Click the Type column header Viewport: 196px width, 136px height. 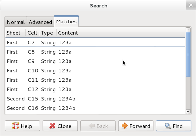[x=48, y=33]
